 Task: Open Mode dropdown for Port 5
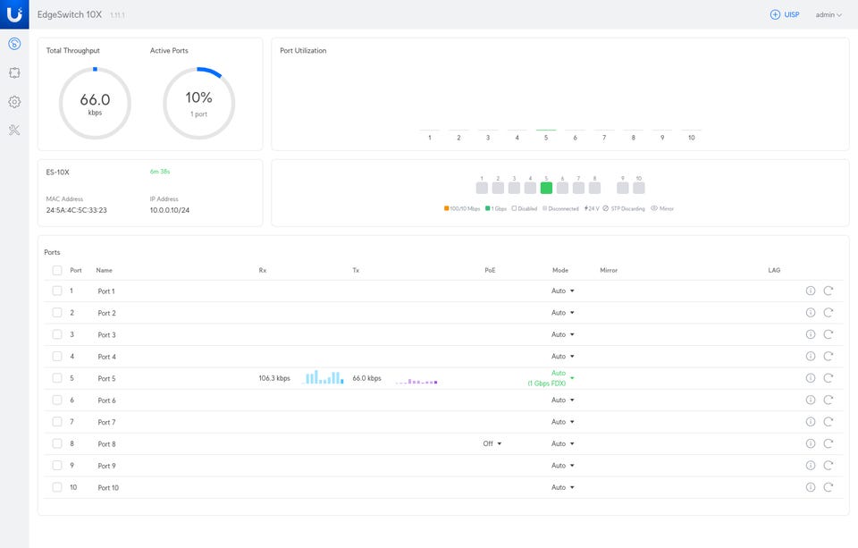(551, 378)
